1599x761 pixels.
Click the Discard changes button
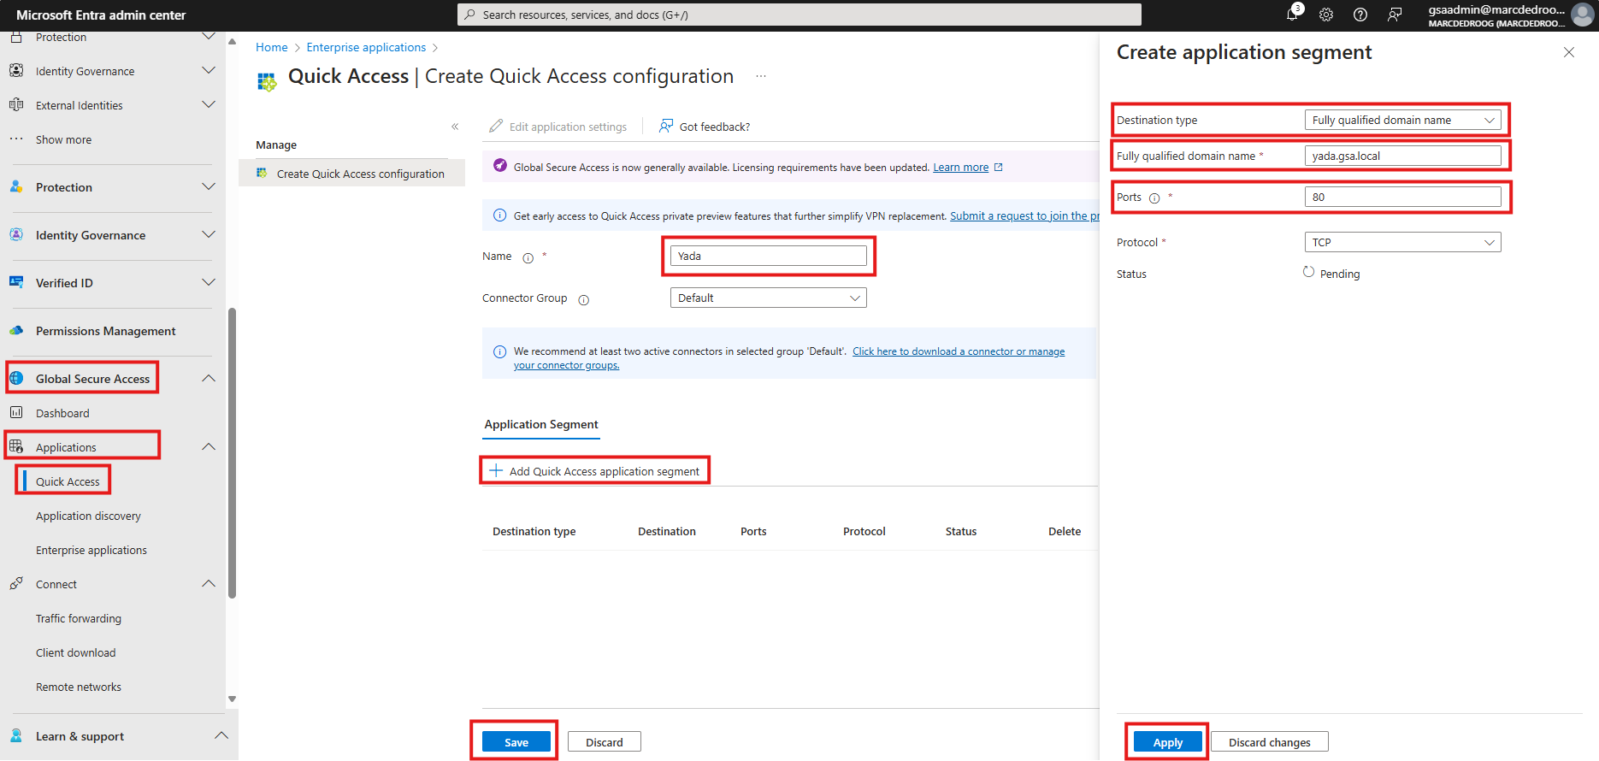tap(1269, 742)
